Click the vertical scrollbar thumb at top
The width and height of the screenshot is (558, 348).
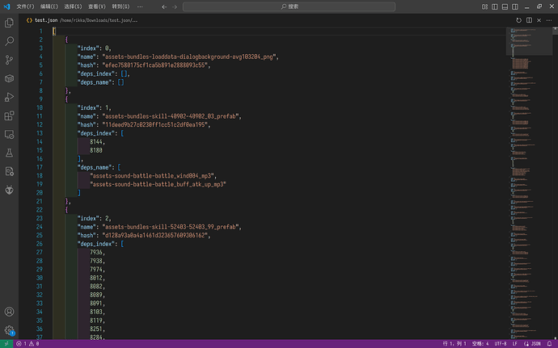555,31
